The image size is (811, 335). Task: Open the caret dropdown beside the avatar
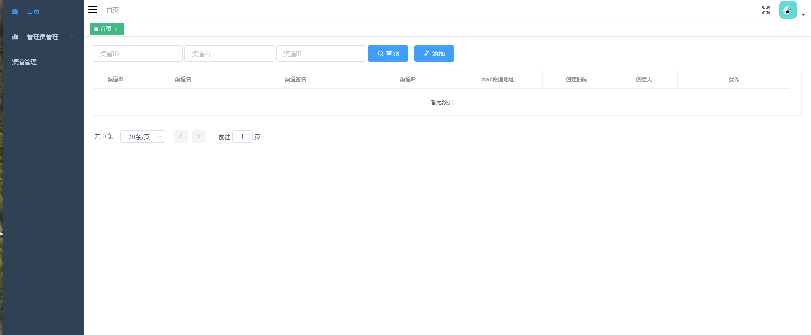(x=803, y=15)
